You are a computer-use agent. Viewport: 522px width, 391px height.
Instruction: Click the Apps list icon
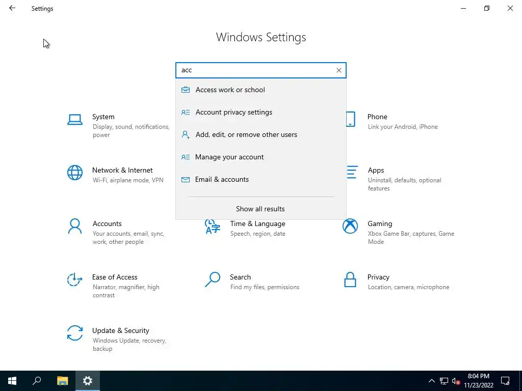[352, 172]
